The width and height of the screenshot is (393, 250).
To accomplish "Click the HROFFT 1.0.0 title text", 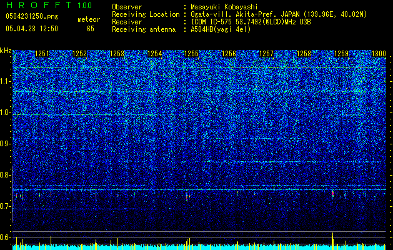I will pyautogui.click(x=49, y=5).
